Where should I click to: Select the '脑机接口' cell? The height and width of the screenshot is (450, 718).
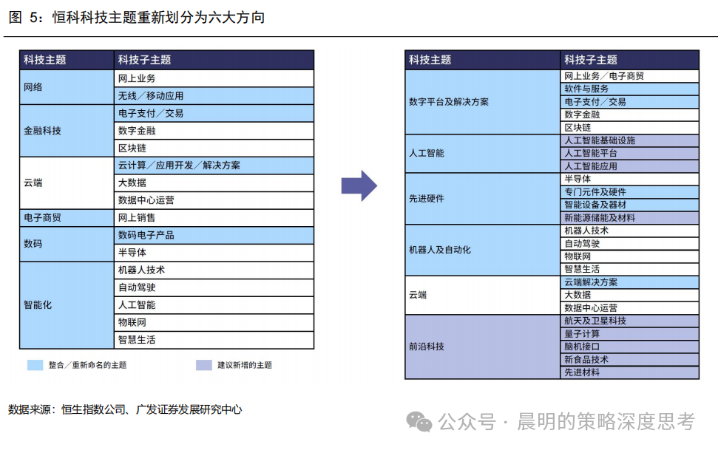click(629, 347)
